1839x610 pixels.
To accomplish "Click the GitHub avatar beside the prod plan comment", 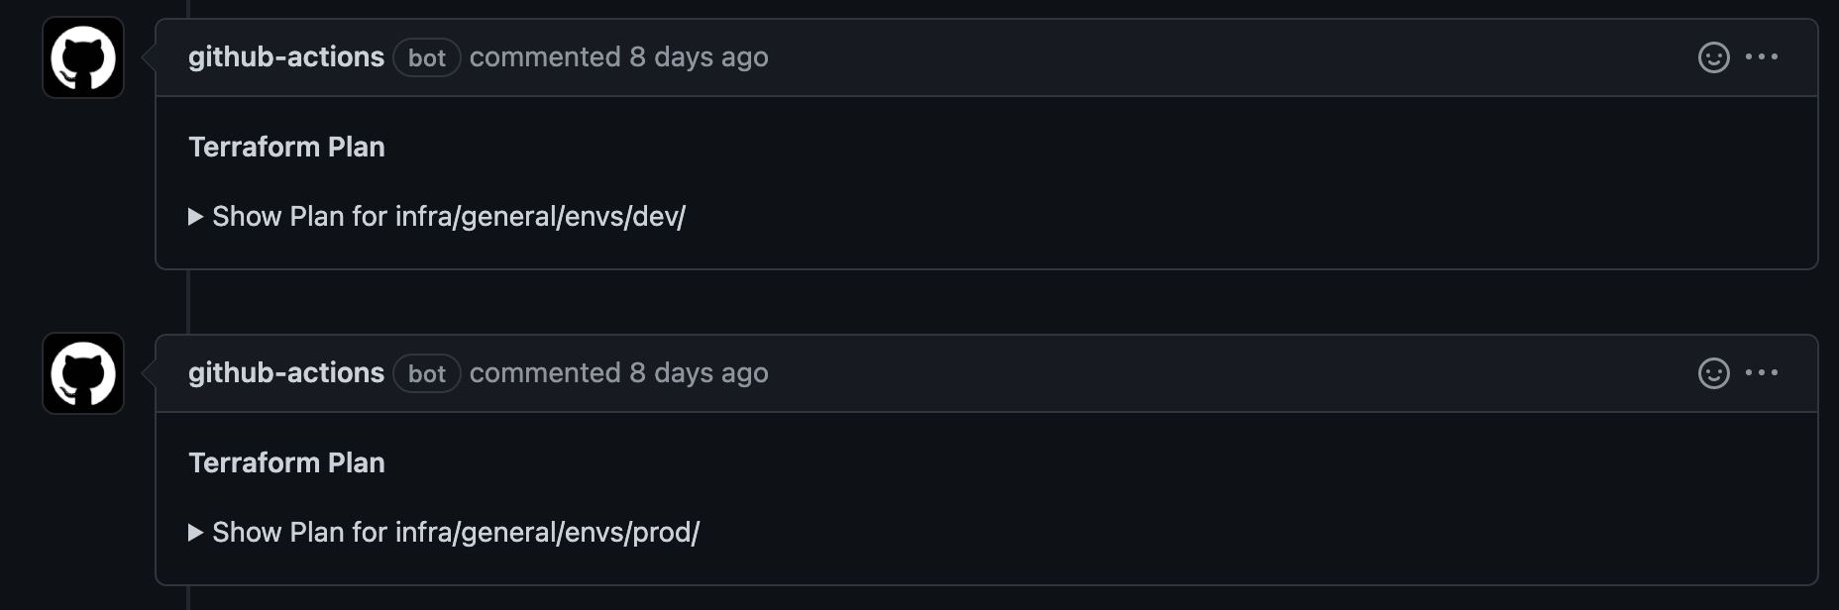I will point(83,373).
